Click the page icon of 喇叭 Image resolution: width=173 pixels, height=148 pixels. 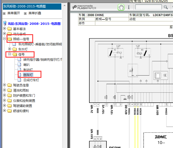coord(19,64)
